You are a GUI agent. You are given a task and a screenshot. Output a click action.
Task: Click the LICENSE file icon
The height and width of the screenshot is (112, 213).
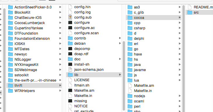(70, 80)
